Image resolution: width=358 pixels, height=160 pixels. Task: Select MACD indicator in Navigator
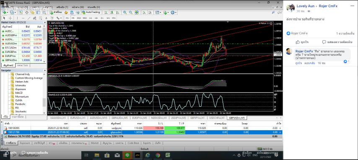tap(19, 93)
